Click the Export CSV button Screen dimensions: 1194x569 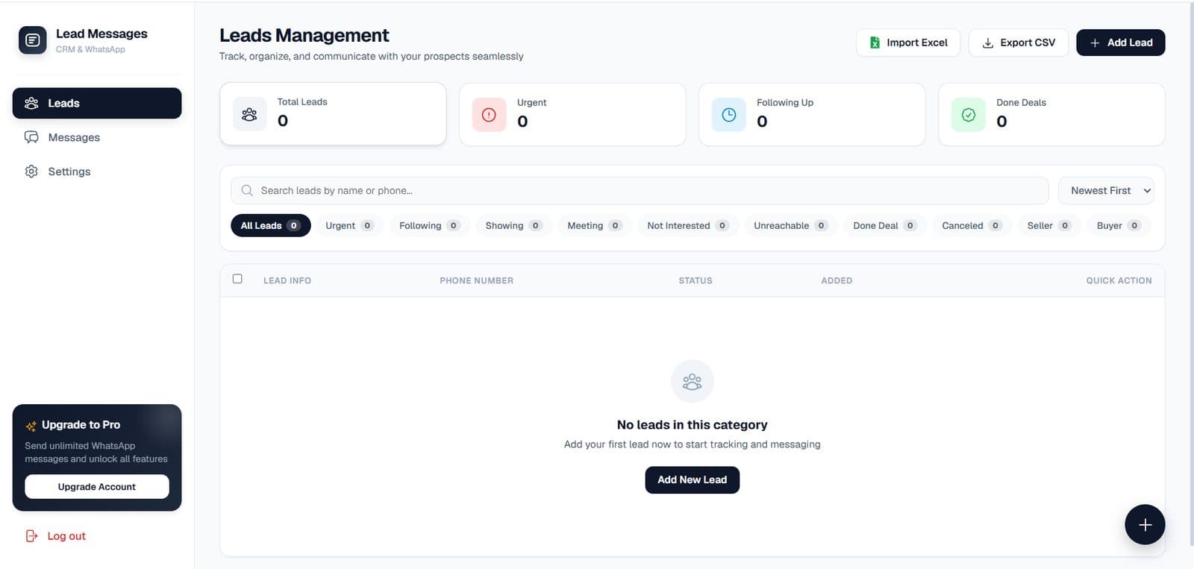pyautogui.click(x=1018, y=43)
